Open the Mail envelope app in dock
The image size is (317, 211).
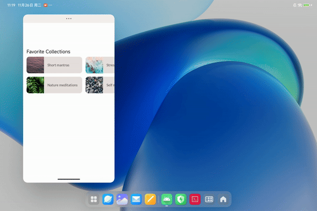tap(136, 199)
